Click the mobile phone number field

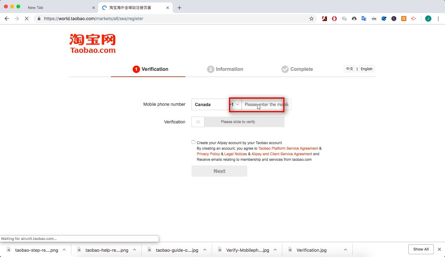(x=266, y=105)
